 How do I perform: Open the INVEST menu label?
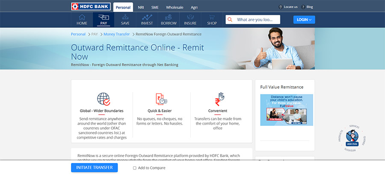tap(147, 23)
